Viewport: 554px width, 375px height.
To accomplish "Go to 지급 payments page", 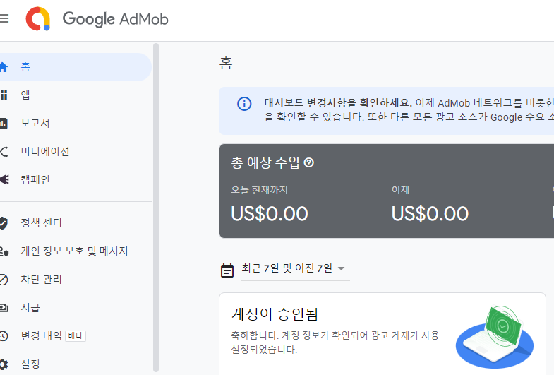I will click(30, 308).
